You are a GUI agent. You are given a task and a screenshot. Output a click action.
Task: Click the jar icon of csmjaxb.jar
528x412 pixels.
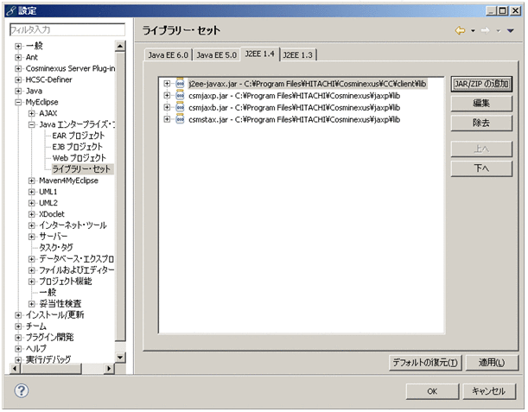[180, 107]
